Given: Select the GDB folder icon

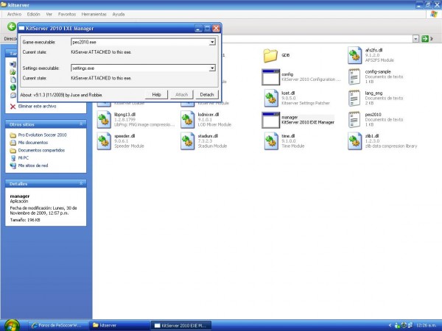Looking at the screenshot, I should [x=270, y=55].
